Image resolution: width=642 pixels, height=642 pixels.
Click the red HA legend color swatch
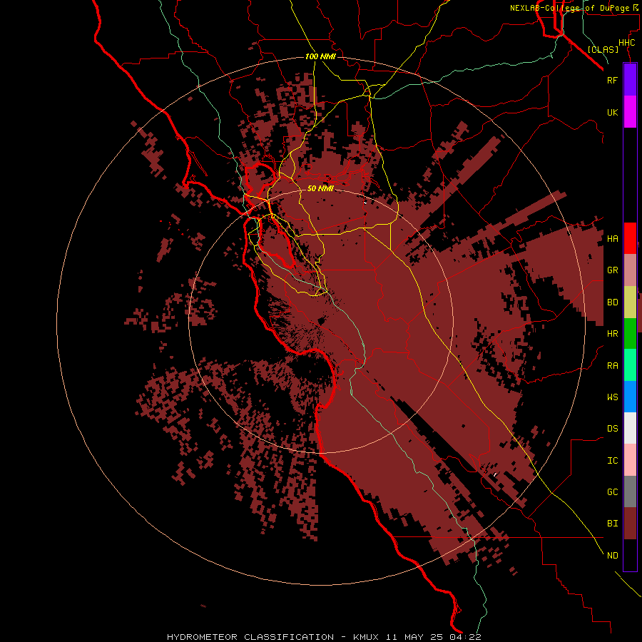tap(630, 238)
